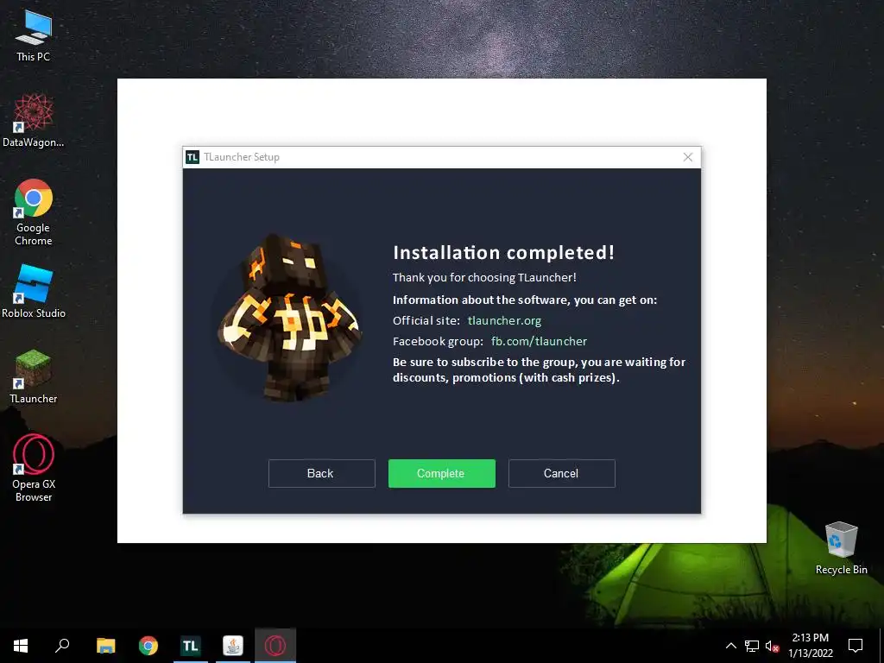Switch to Opera GX taskbar item
The width and height of the screenshot is (884, 663).
tap(275, 646)
